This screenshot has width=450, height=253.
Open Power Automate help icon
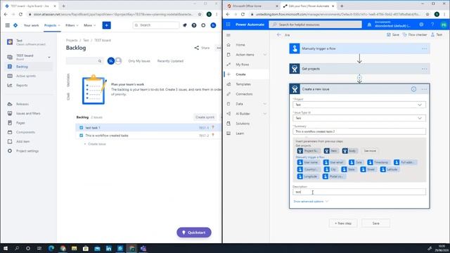pos(432,25)
